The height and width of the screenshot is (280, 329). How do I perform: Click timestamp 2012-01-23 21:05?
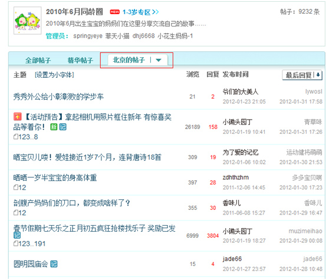point(244,102)
